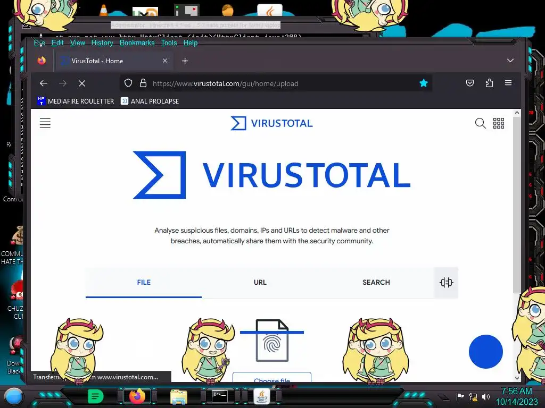The image size is (545, 408).
Task: Open the Tools menu
Action: pos(169,42)
